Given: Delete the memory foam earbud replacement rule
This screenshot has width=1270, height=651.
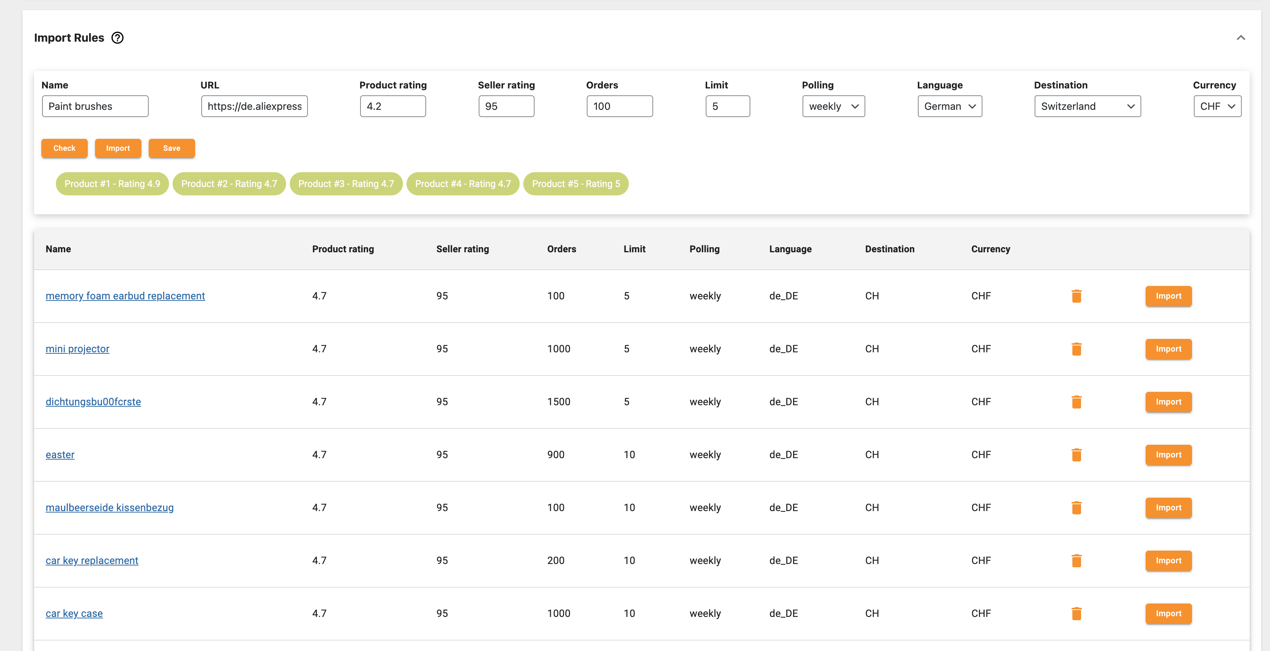Looking at the screenshot, I should point(1076,296).
